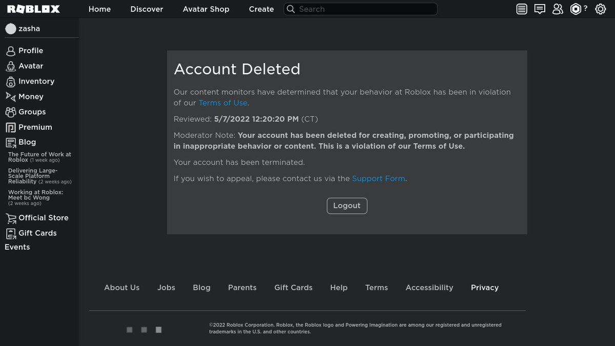Open the Create tab

[x=261, y=9]
